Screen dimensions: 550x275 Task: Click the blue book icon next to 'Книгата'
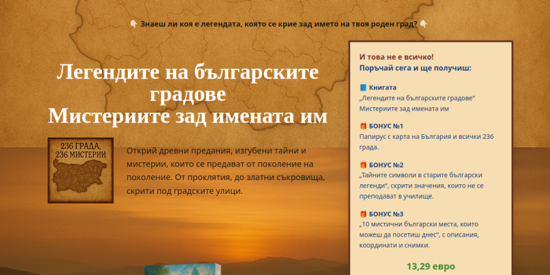363,88
